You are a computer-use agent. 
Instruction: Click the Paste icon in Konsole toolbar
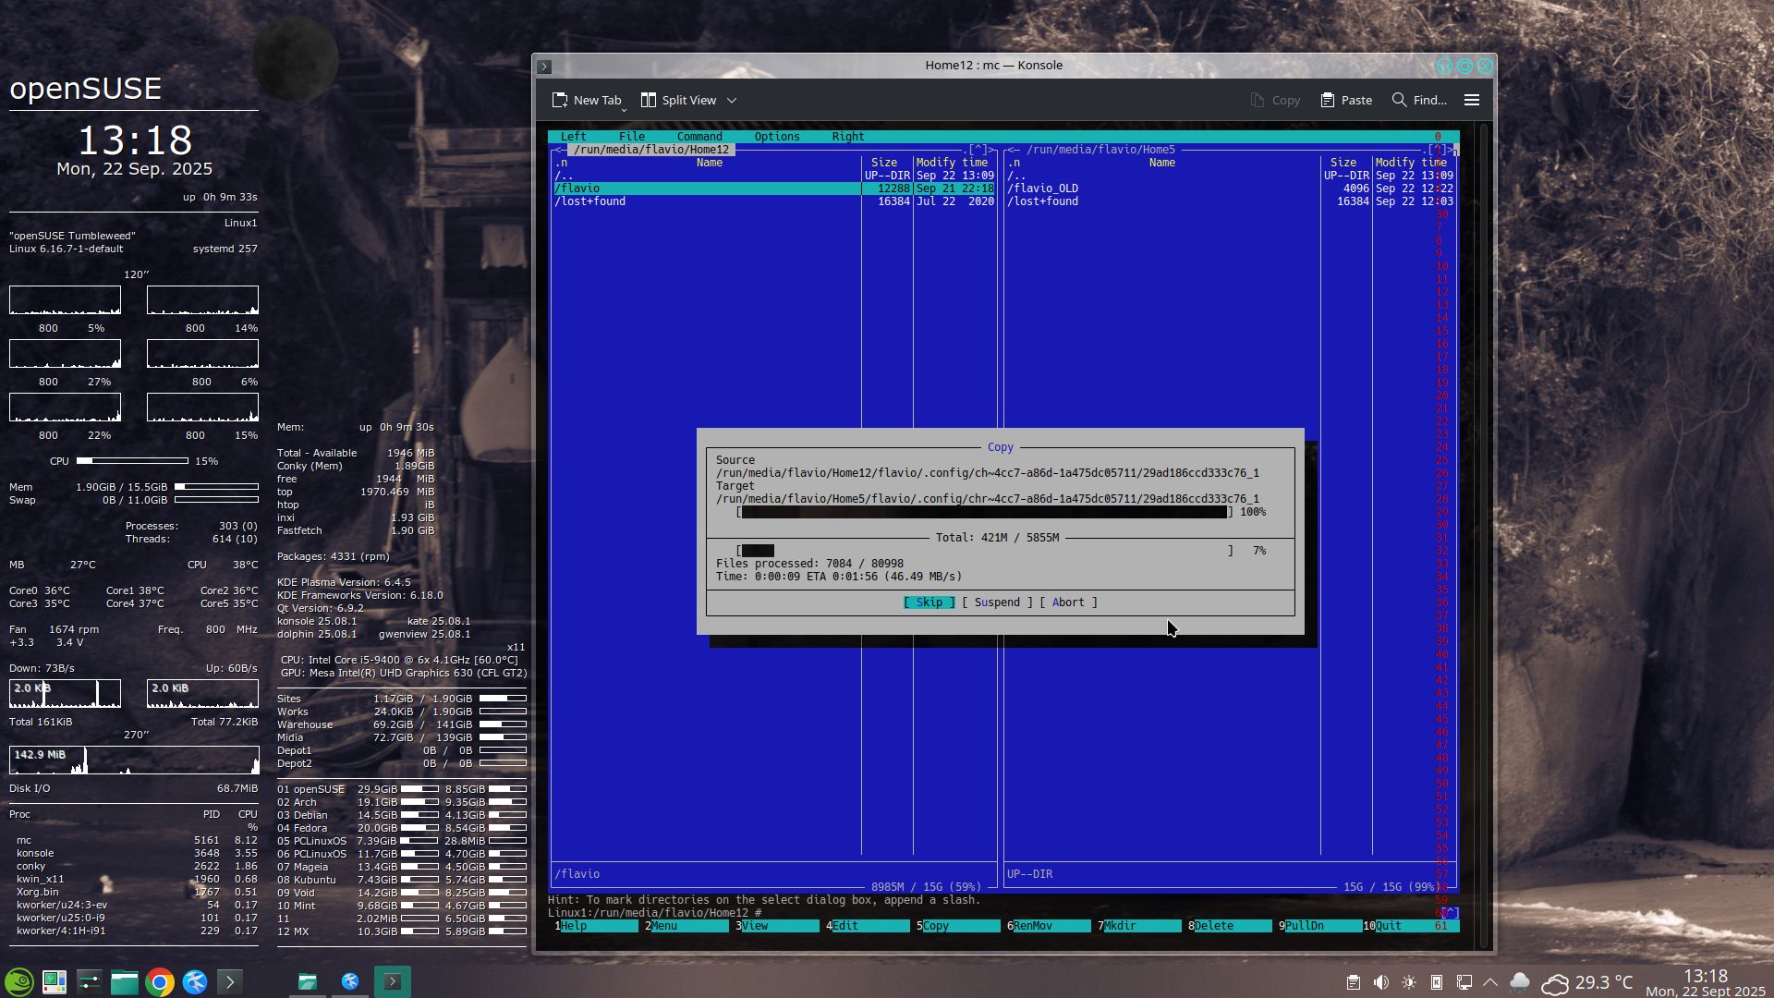click(x=1346, y=100)
